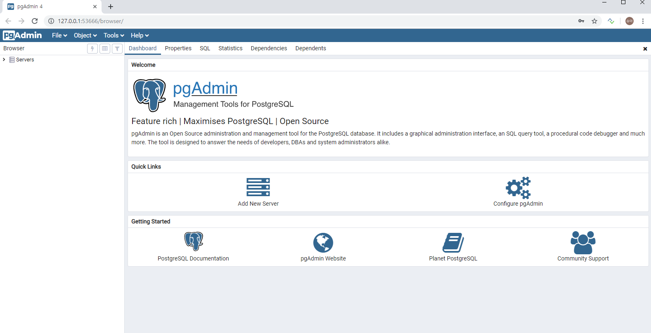Close the pgAdmin 4 browser tab
This screenshot has width=651, height=333.
click(95, 7)
